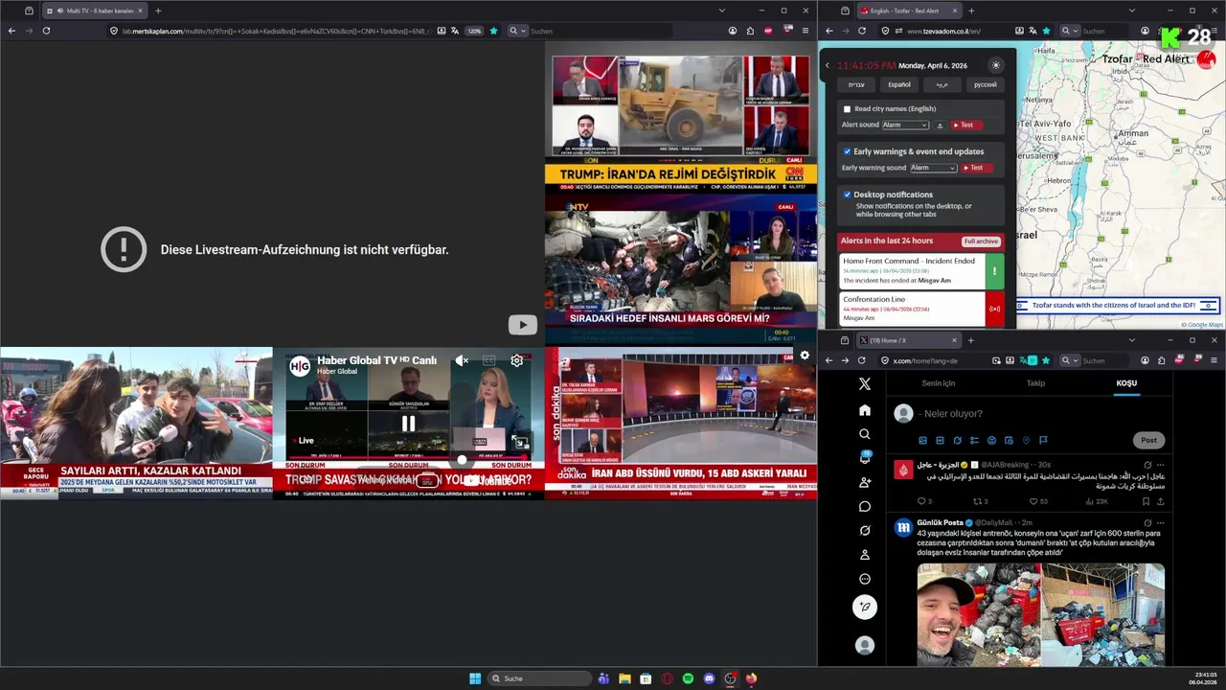The width and height of the screenshot is (1226, 690).
Task: Switch to Senin için tab on X
Action: (x=938, y=383)
